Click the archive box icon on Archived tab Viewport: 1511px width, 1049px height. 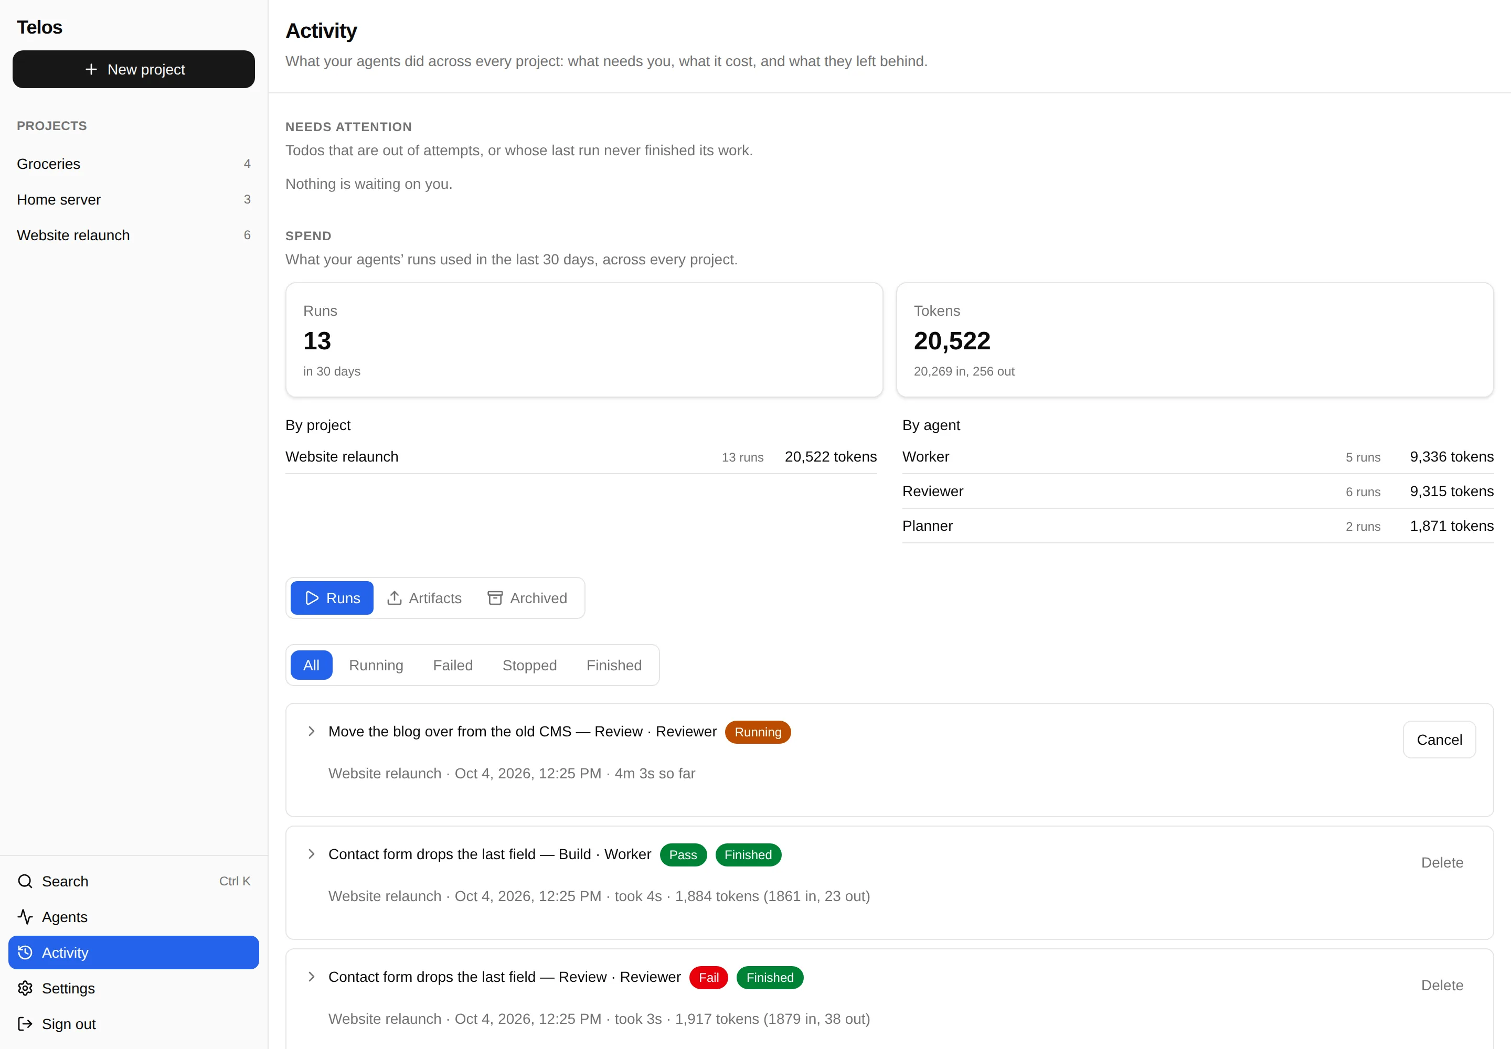(x=495, y=598)
